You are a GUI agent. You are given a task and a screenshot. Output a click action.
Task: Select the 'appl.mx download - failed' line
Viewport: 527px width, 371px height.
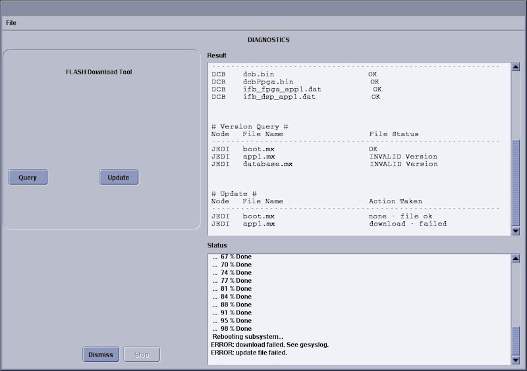tap(329, 224)
